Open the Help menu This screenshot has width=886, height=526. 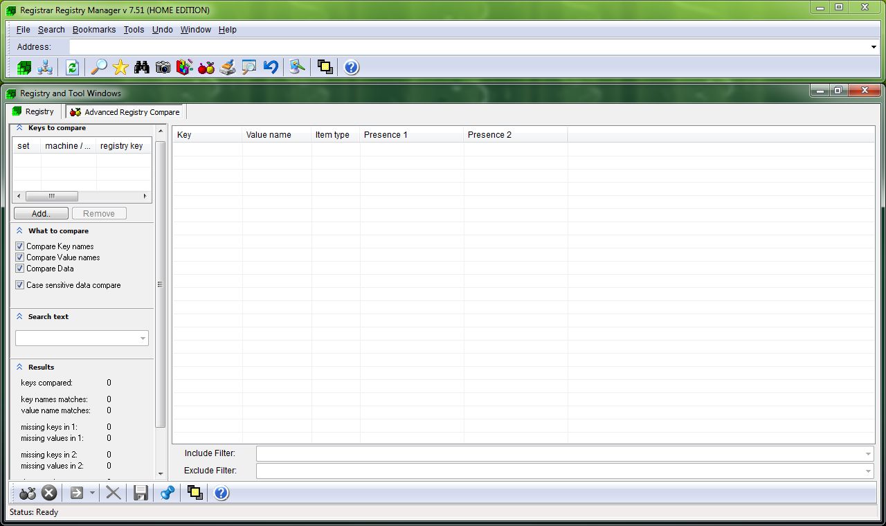pyautogui.click(x=228, y=30)
